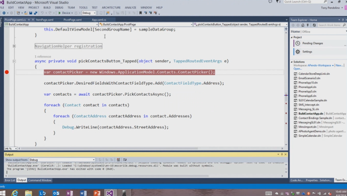347x196 pixels.
Task: Click the Undo arrow icon
Action: [42, 13]
